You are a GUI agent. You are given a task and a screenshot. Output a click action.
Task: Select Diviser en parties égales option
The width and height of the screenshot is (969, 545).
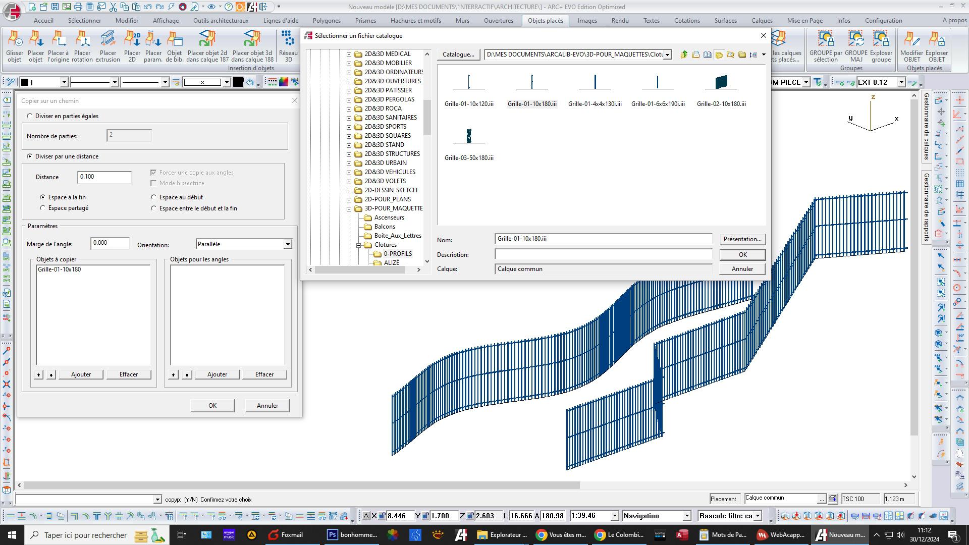pyautogui.click(x=30, y=116)
